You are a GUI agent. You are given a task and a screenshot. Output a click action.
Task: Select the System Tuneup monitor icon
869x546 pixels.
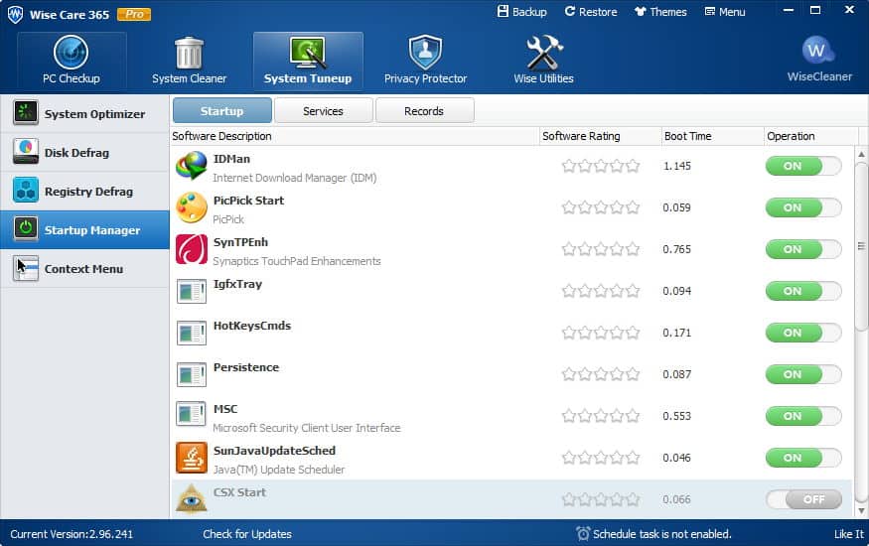pyautogui.click(x=308, y=53)
